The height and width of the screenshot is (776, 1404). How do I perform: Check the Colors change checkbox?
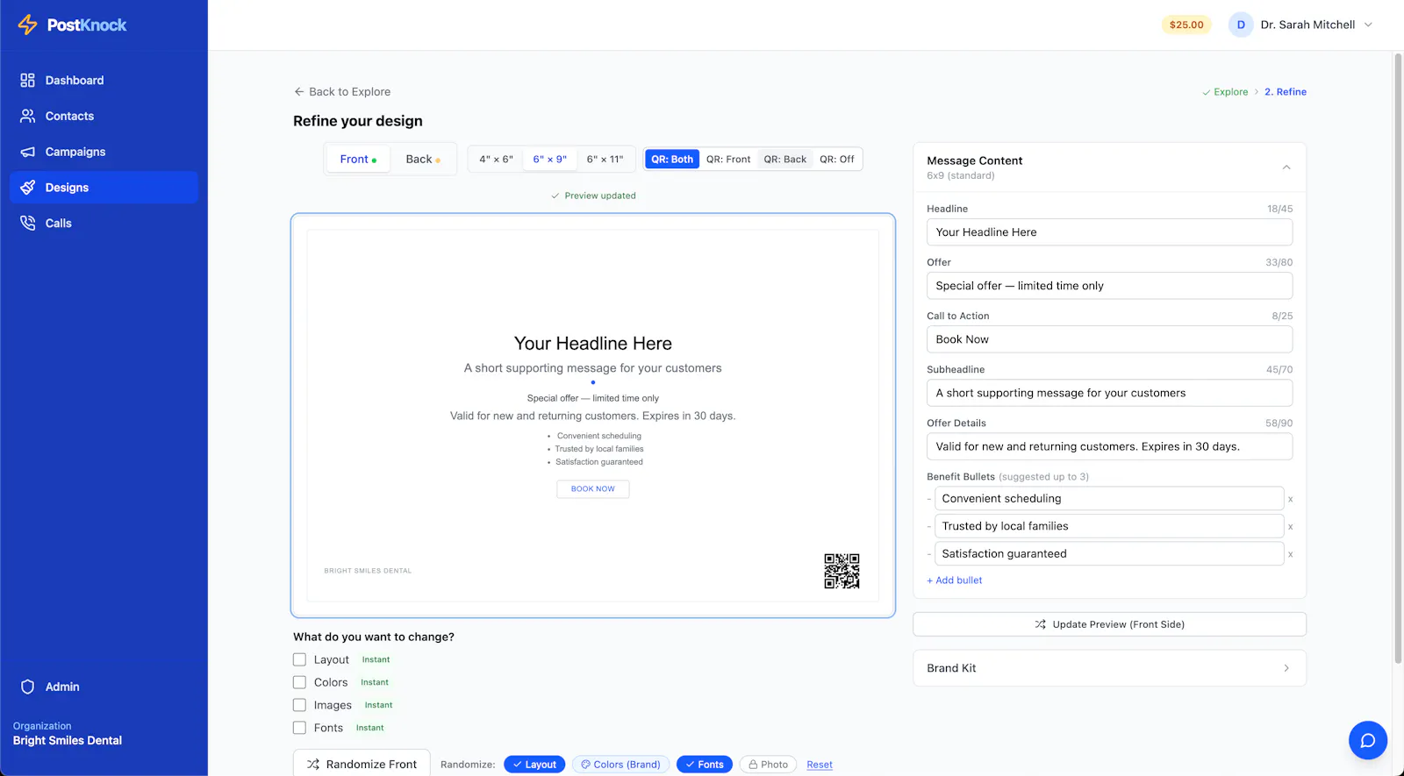pyautogui.click(x=299, y=682)
